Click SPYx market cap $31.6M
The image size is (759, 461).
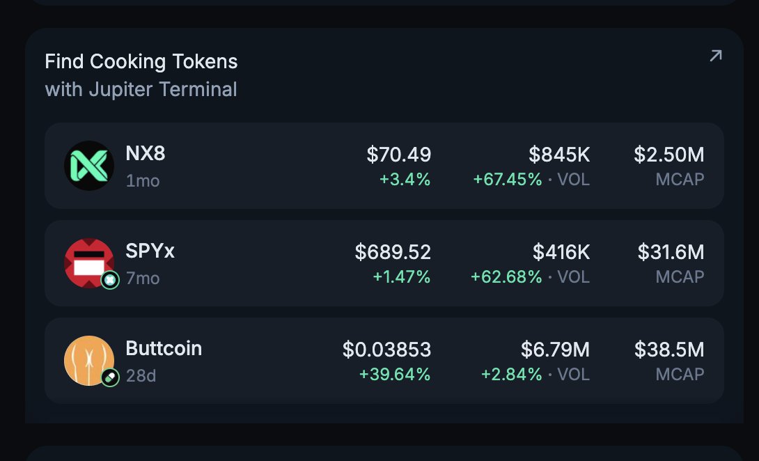point(671,252)
